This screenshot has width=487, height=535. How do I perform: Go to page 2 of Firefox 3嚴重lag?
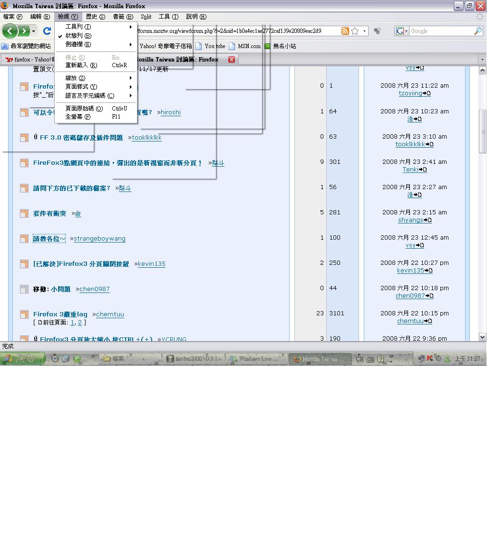[80, 323]
